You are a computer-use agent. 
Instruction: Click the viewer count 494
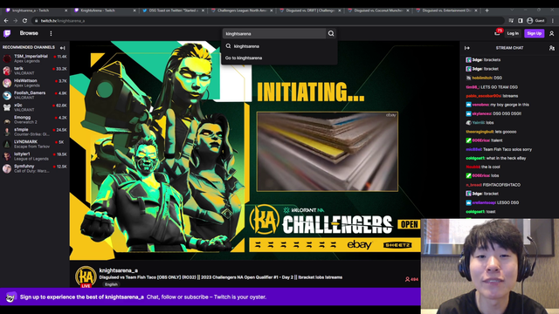click(x=411, y=279)
